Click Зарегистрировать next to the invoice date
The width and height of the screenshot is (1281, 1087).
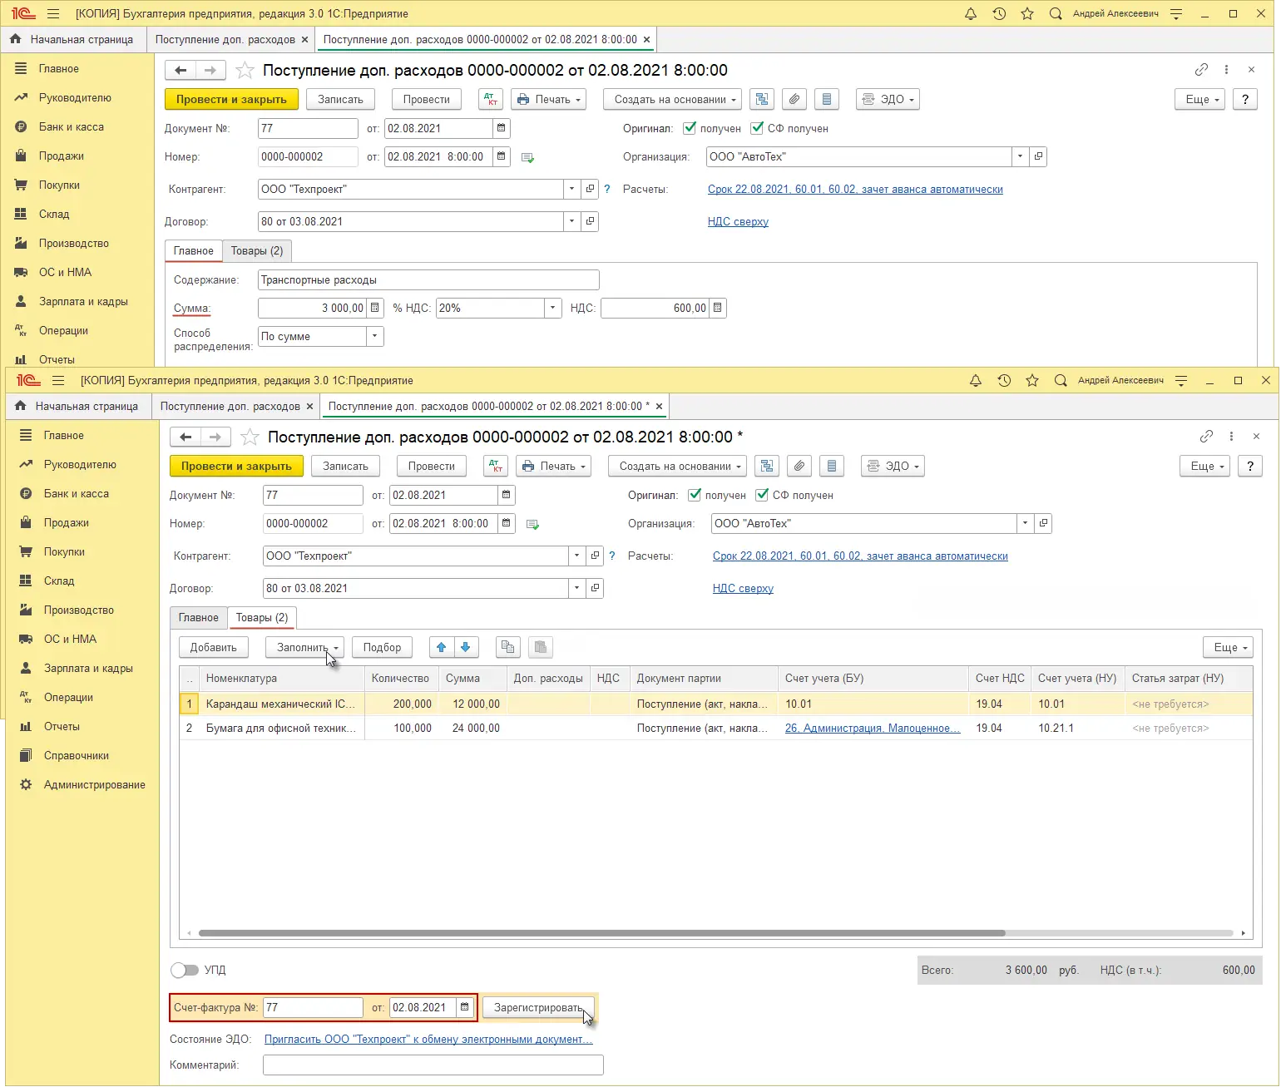[538, 1007]
